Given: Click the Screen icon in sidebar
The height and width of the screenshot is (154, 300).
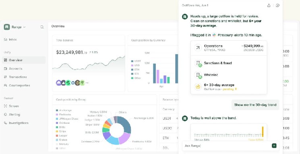Looking at the screenshot, I should (5, 106).
